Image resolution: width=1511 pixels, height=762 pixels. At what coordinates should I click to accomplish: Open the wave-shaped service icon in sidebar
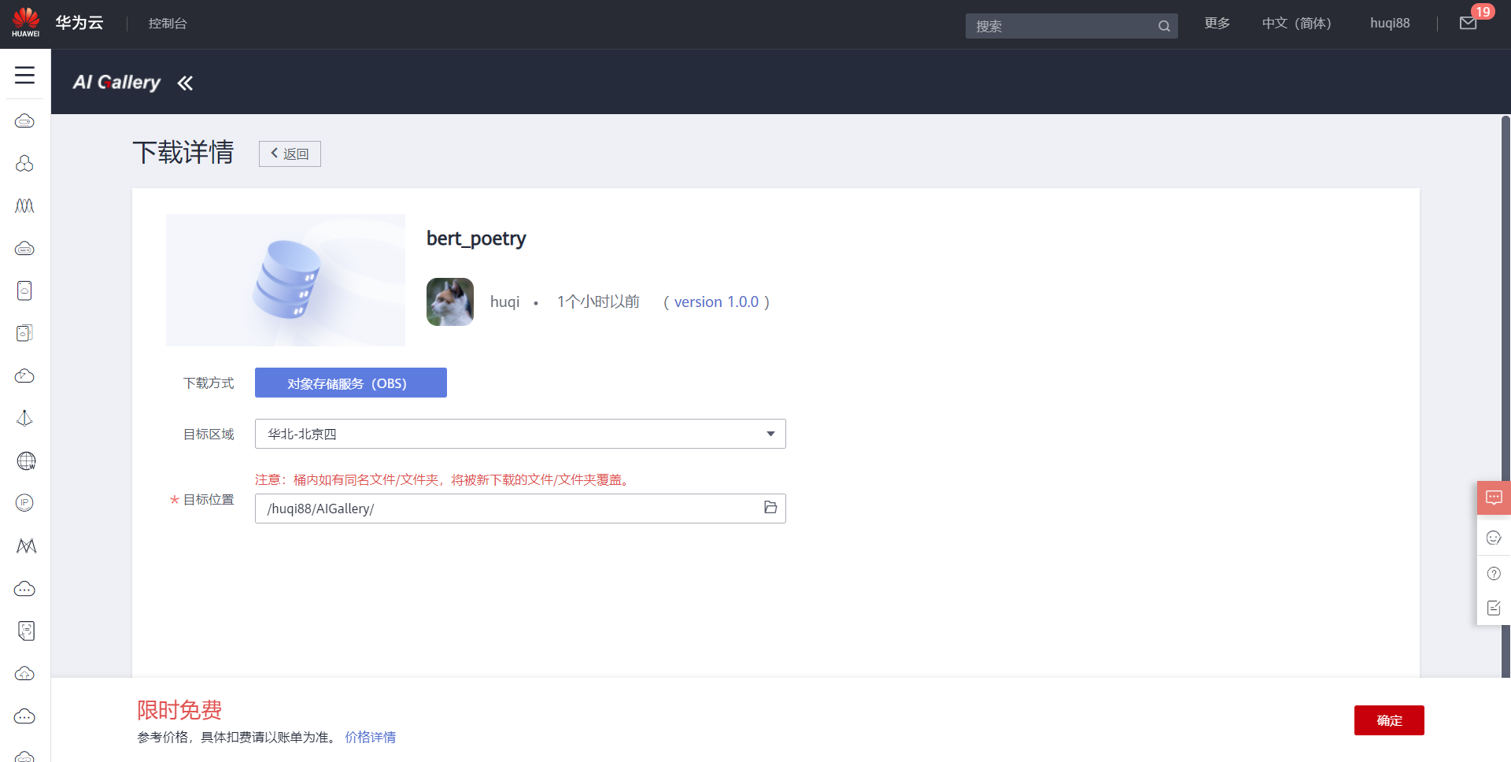[25, 206]
